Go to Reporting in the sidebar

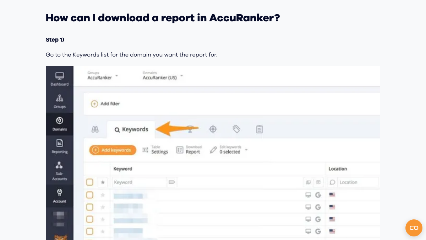pyautogui.click(x=60, y=146)
